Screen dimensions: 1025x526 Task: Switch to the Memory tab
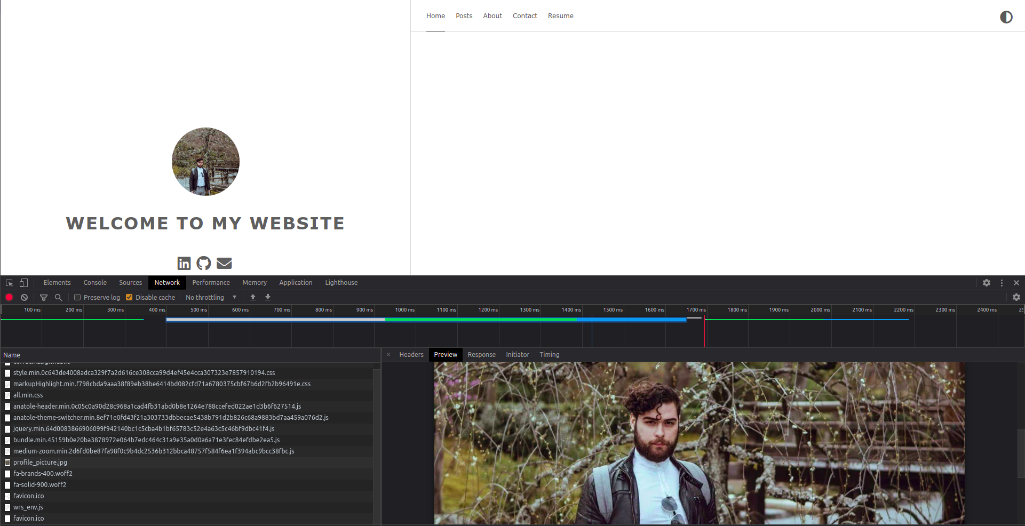(x=255, y=283)
